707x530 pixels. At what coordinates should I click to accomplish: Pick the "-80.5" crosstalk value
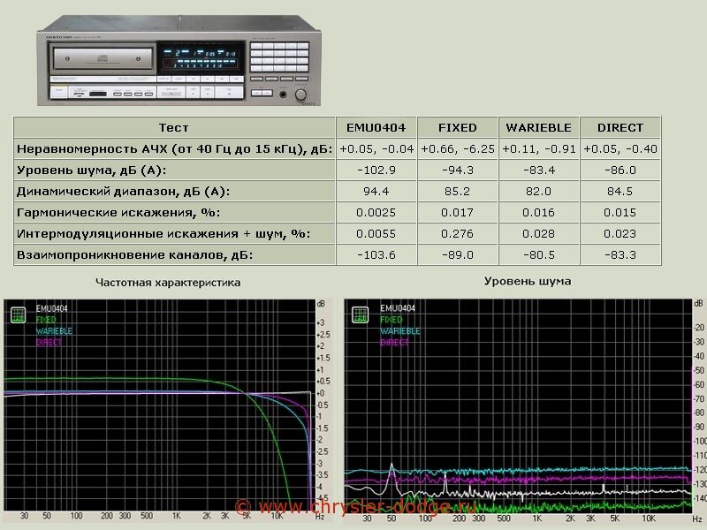pos(539,254)
